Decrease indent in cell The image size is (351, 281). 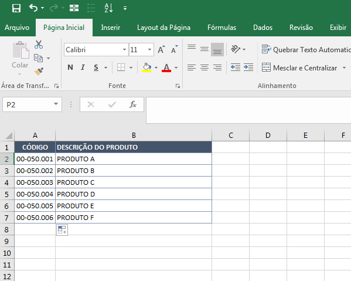(x=236, y=67)
